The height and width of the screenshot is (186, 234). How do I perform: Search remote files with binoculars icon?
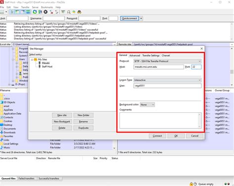coord(79,12)
